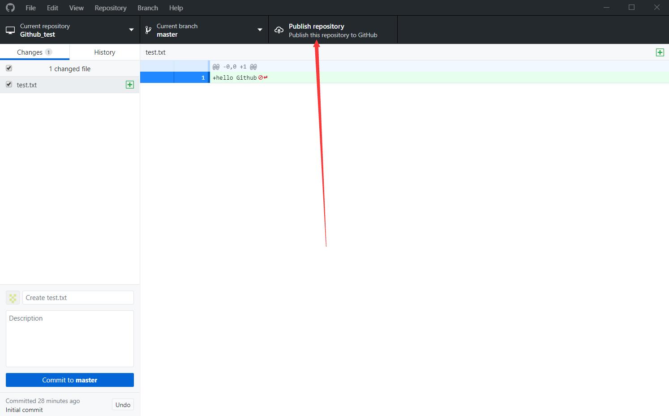Open the Repository menu
The image size is (669, 416).
click(110, 8)
